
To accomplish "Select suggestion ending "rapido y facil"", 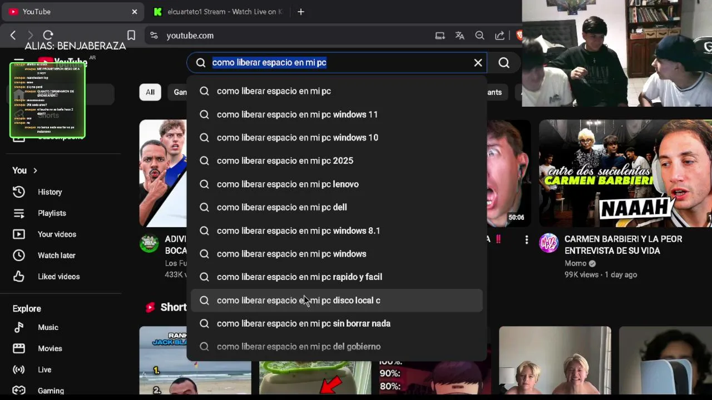I will click(337, 277).
